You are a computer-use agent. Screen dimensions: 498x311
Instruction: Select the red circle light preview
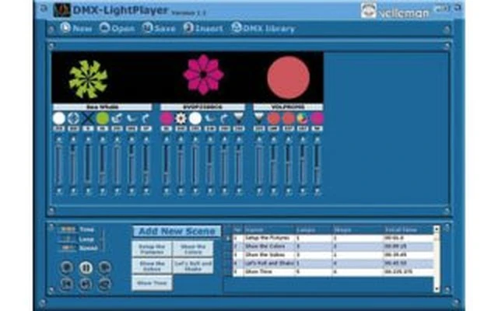[288, 78]
